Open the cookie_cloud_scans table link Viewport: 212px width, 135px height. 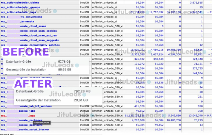coord(24,26)
